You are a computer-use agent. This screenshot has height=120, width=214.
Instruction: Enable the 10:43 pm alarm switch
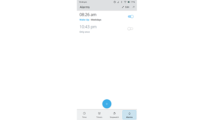(130, 29)
